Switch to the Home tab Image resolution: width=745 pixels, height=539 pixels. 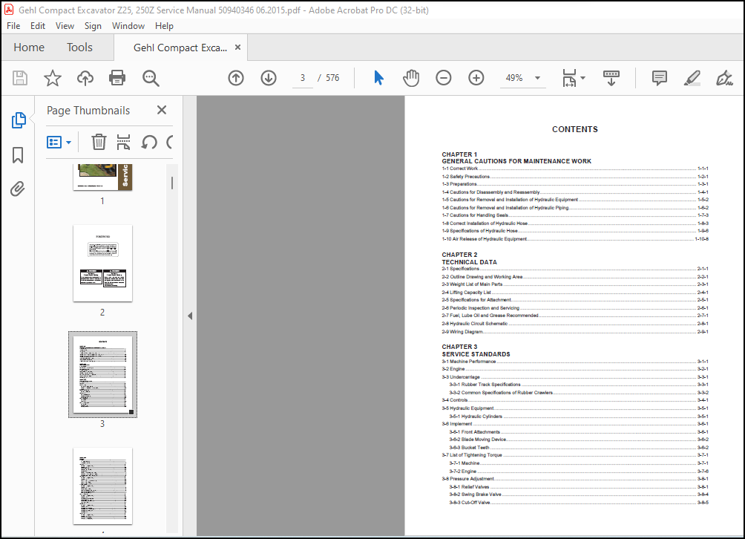tap(29, 47)
